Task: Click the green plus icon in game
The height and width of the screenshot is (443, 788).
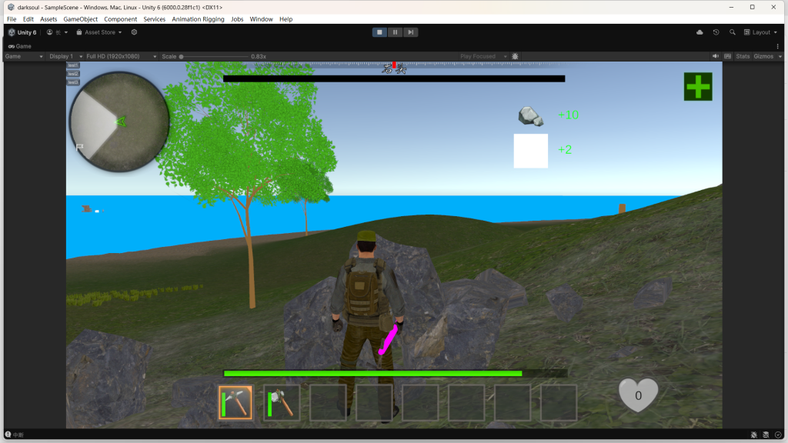Action: pyautogui.click(x=698, y=86)
